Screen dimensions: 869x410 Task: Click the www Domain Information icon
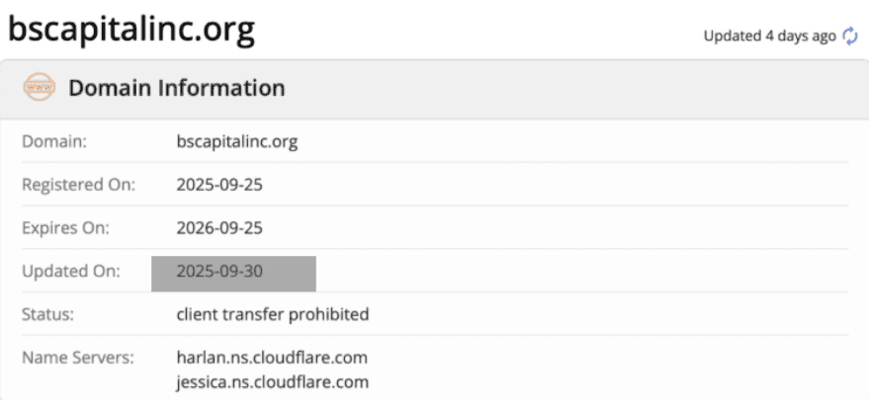[x=40, y=88]
